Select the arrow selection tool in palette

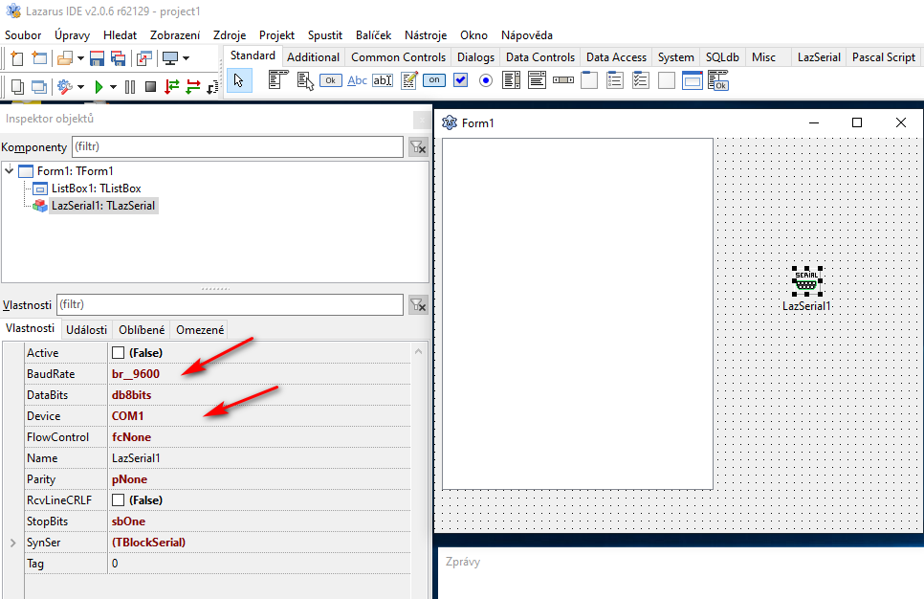click(x=239, y=80)
